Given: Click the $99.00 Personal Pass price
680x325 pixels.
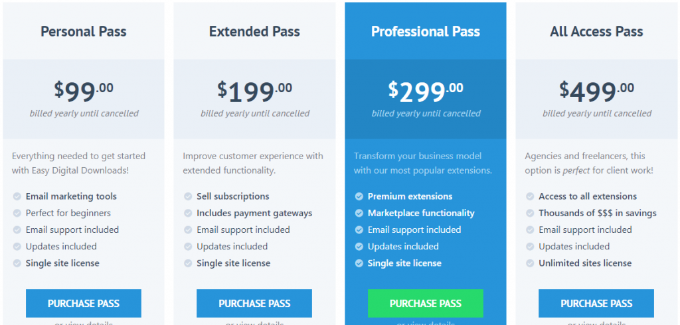Looking at the screenshot, I should 84,91.
